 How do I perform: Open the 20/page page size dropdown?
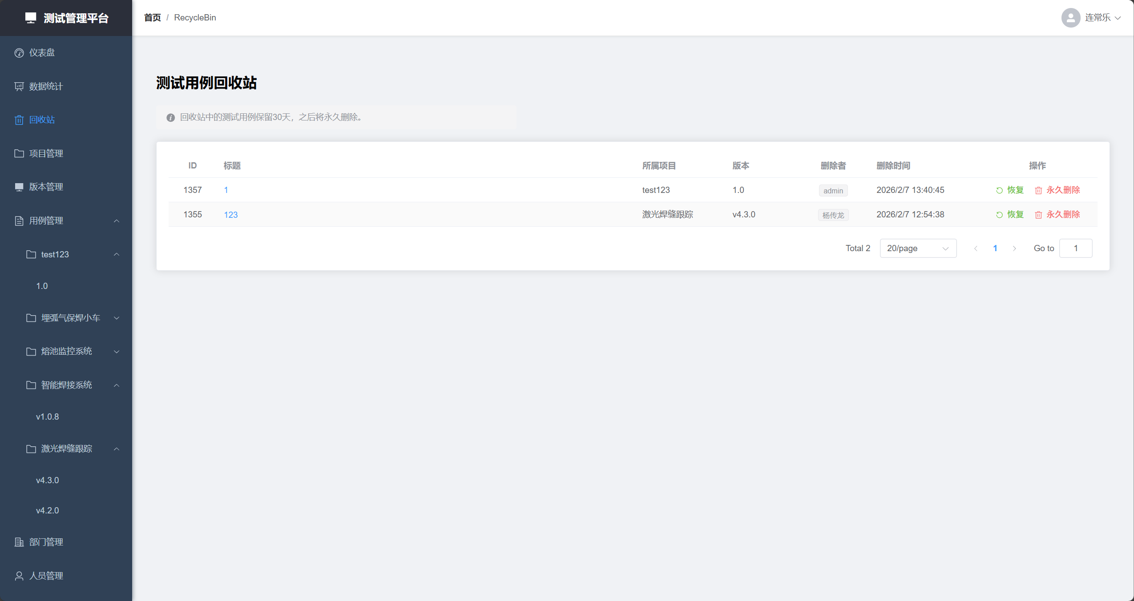pos(918,248)
